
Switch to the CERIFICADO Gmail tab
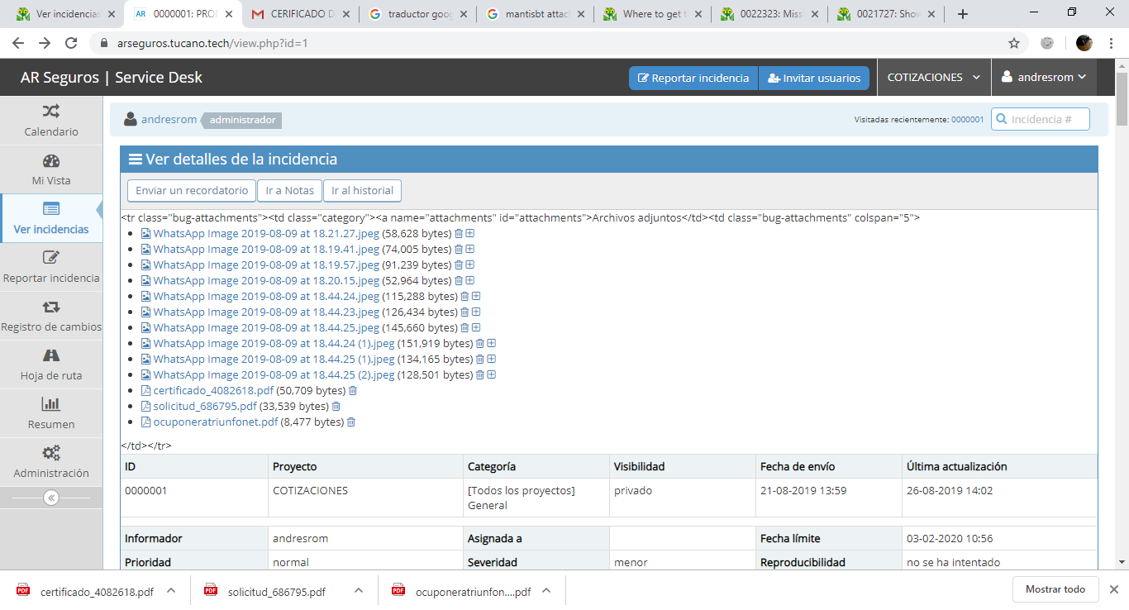tap(301, 14)
